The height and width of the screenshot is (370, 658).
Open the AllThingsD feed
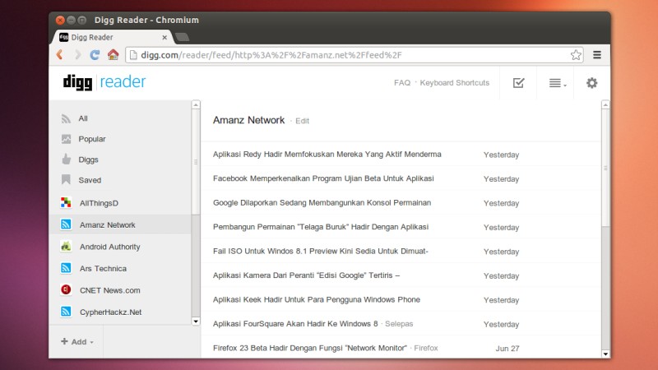click(x=99, y=203)
